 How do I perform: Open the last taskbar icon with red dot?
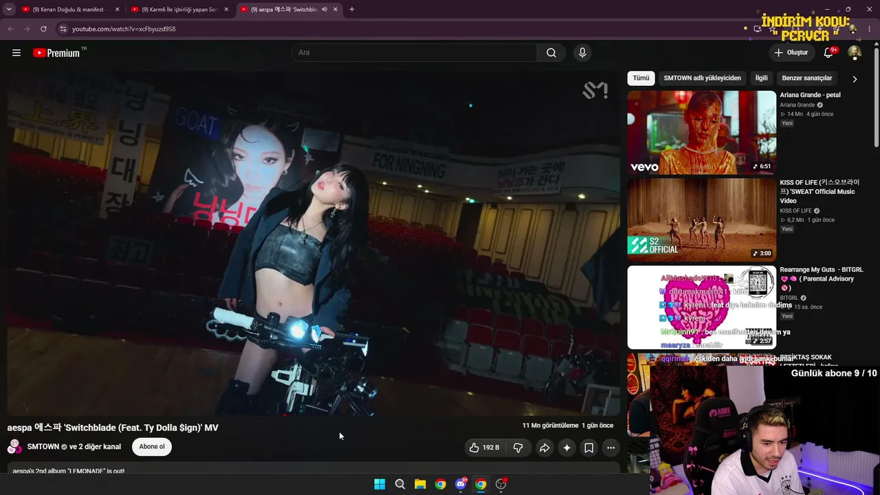(501, 484)
